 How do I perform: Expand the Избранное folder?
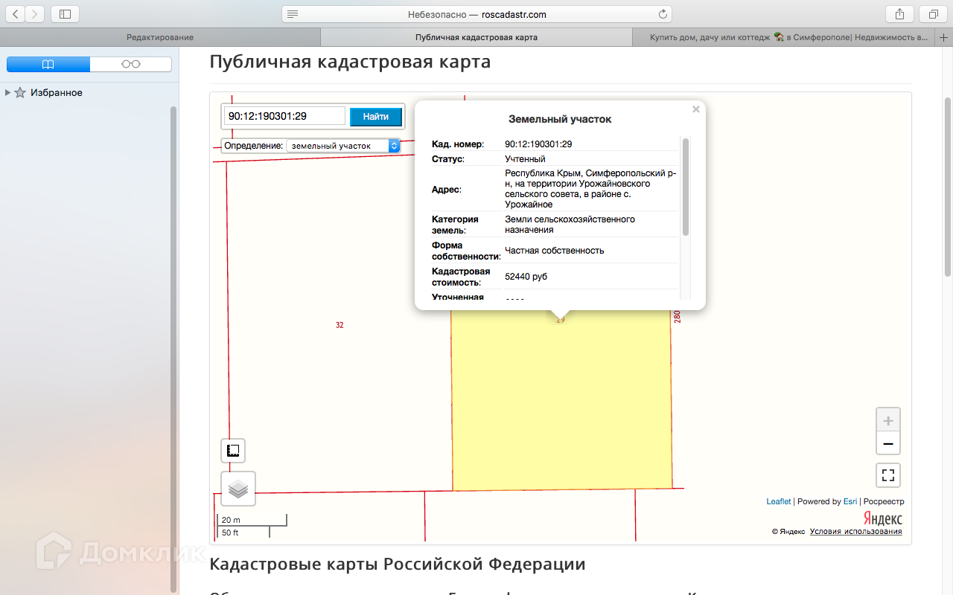(7, 93)
